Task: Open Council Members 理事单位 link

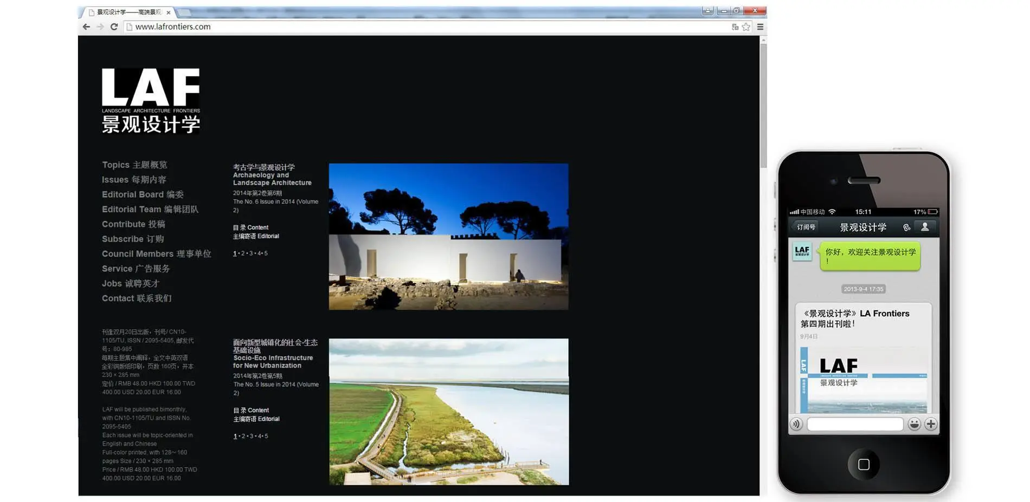Action: [157, 253]
